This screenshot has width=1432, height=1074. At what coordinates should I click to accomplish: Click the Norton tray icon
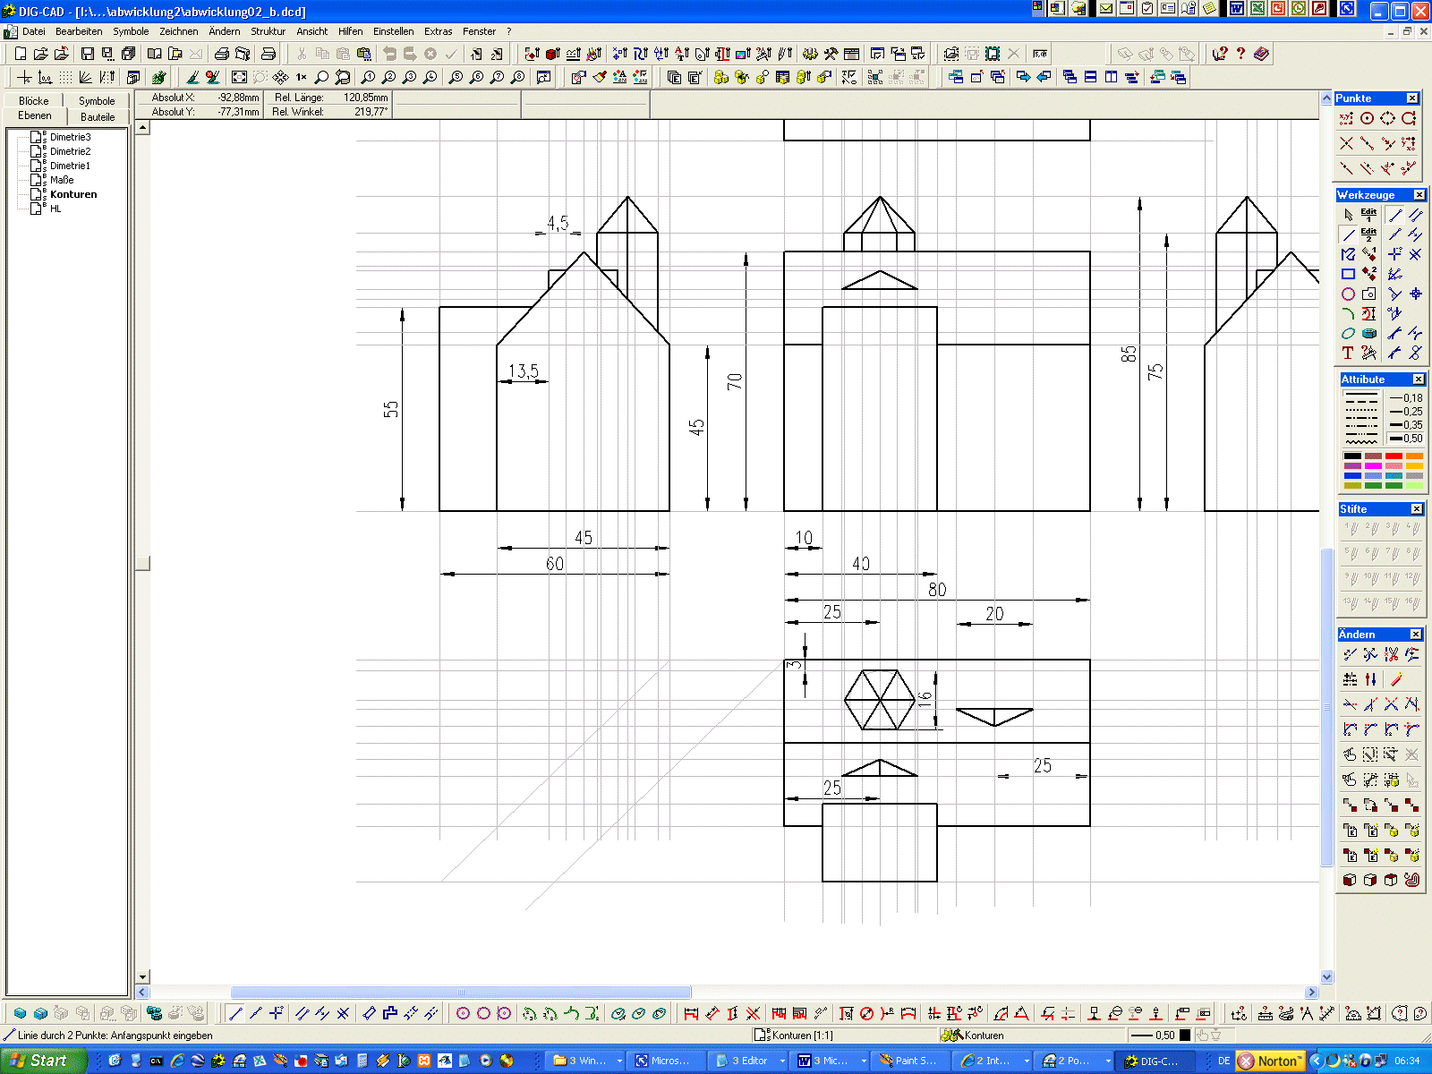(1271, 1061)
